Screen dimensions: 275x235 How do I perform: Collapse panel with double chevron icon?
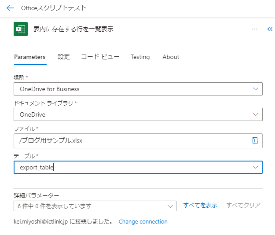(270, 29)
